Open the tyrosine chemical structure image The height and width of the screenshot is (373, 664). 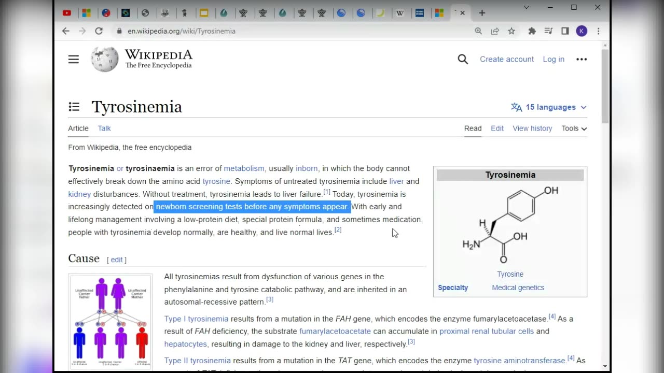[510, 225]
